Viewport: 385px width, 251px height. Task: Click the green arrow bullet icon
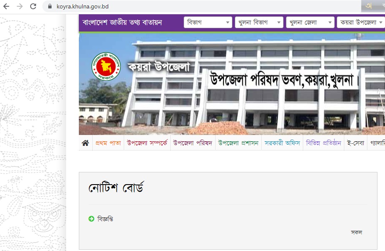coord(91,219)
